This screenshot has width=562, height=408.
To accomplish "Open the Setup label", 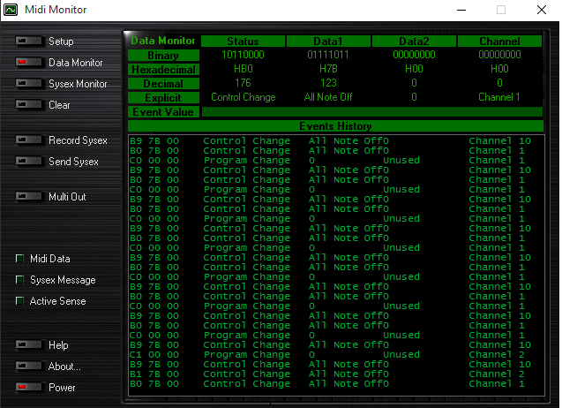I will [x=61, y=42].
